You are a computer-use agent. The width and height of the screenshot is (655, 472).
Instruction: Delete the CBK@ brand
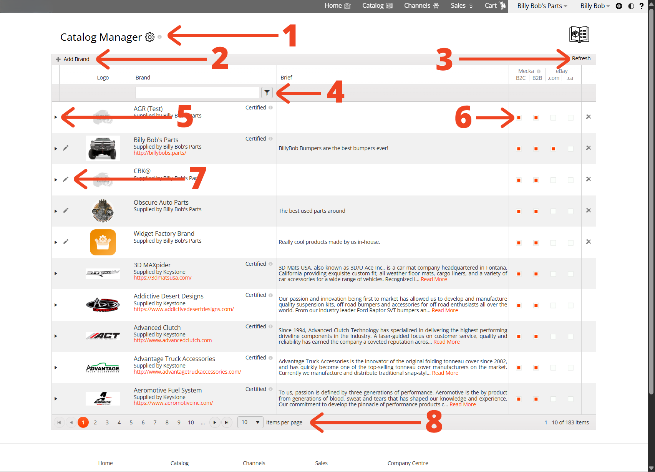589,179
